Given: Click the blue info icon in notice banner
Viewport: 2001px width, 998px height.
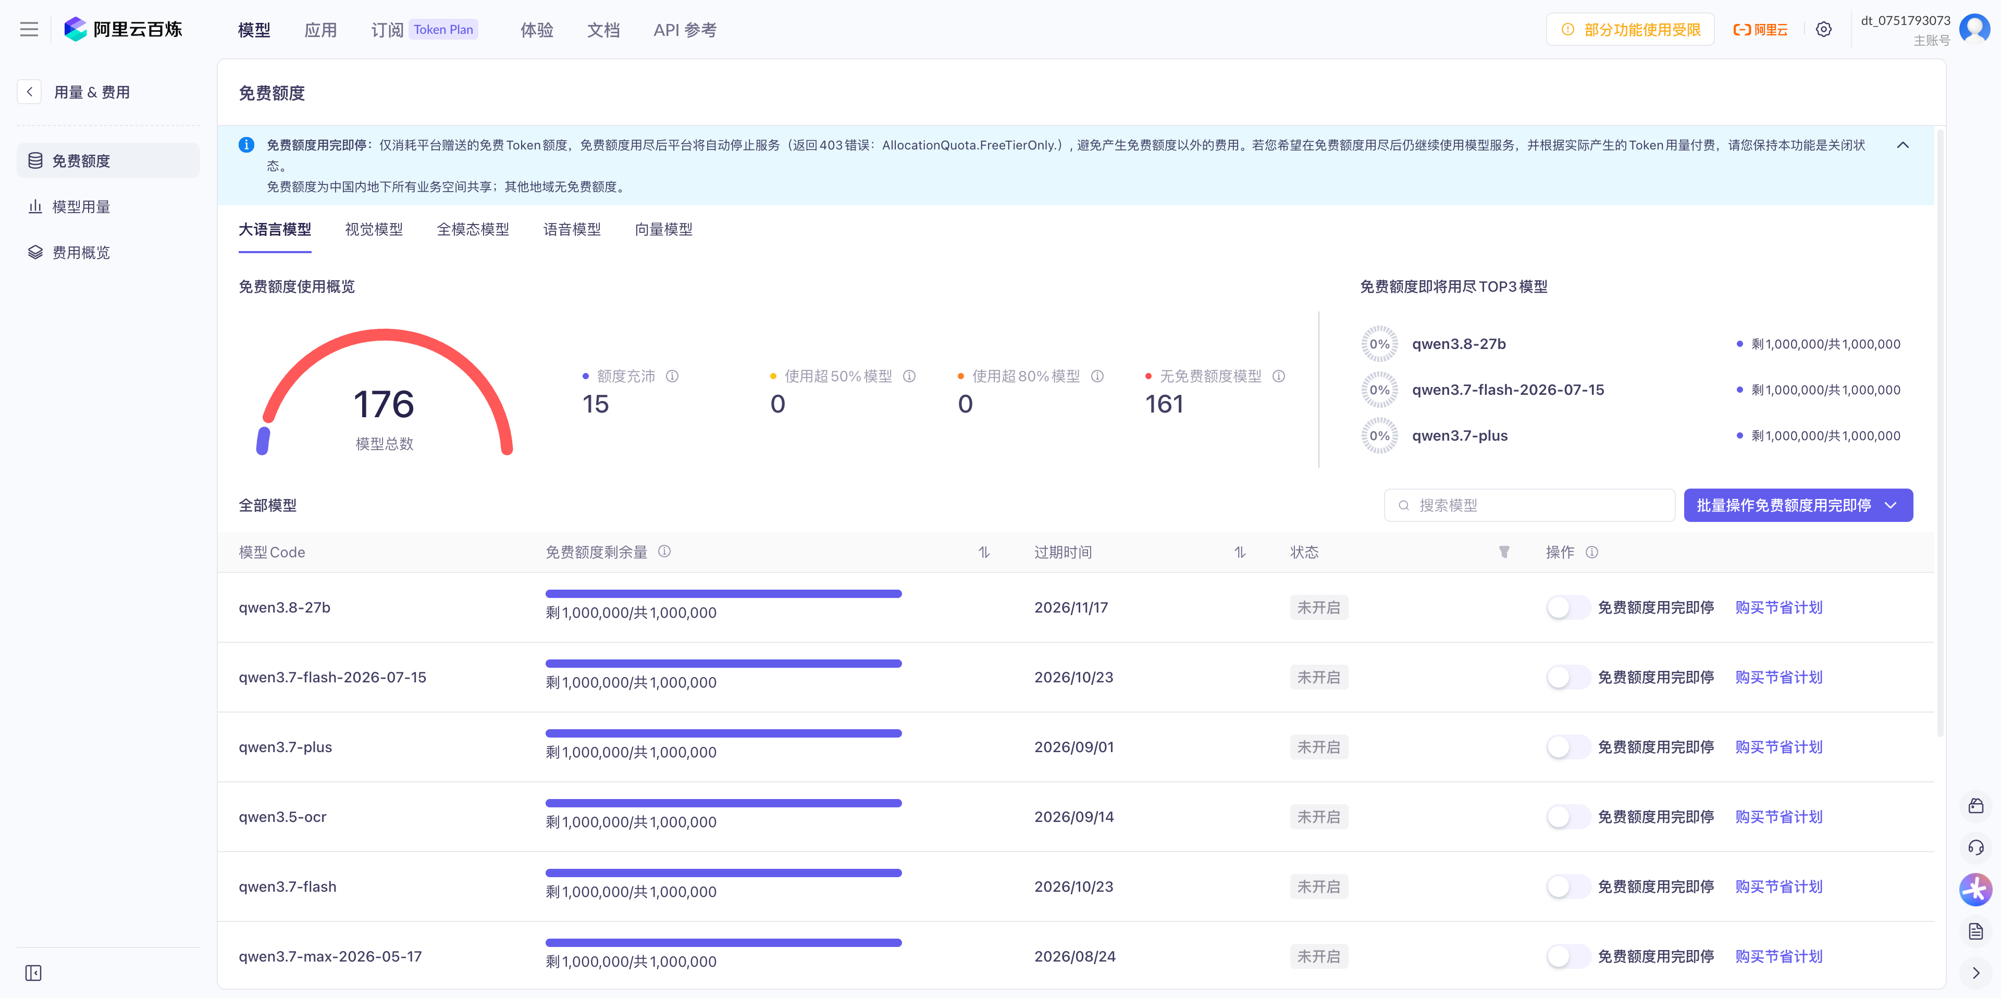Looking at the screenshot, I should (x=246, y=144).
